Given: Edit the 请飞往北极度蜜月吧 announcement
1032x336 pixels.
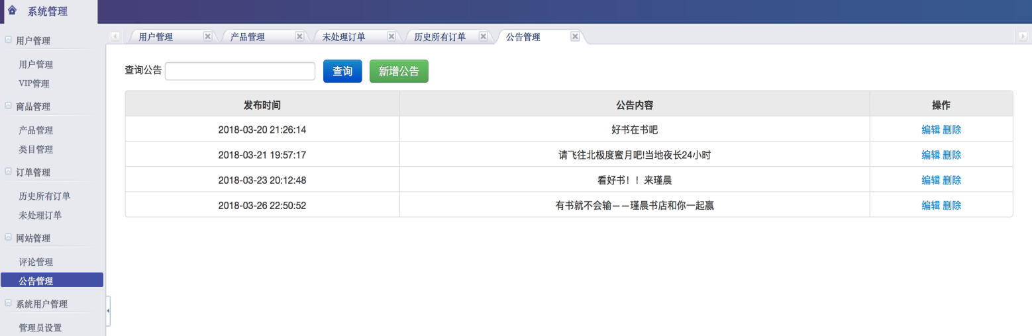Looking at the screenshot, I should (931, 155).
